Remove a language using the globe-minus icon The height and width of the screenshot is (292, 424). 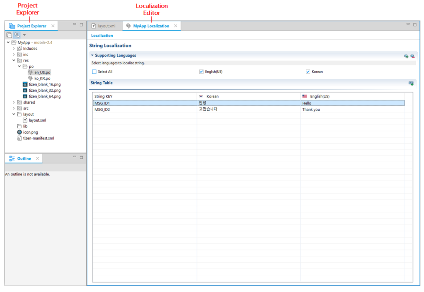[412, 56]
